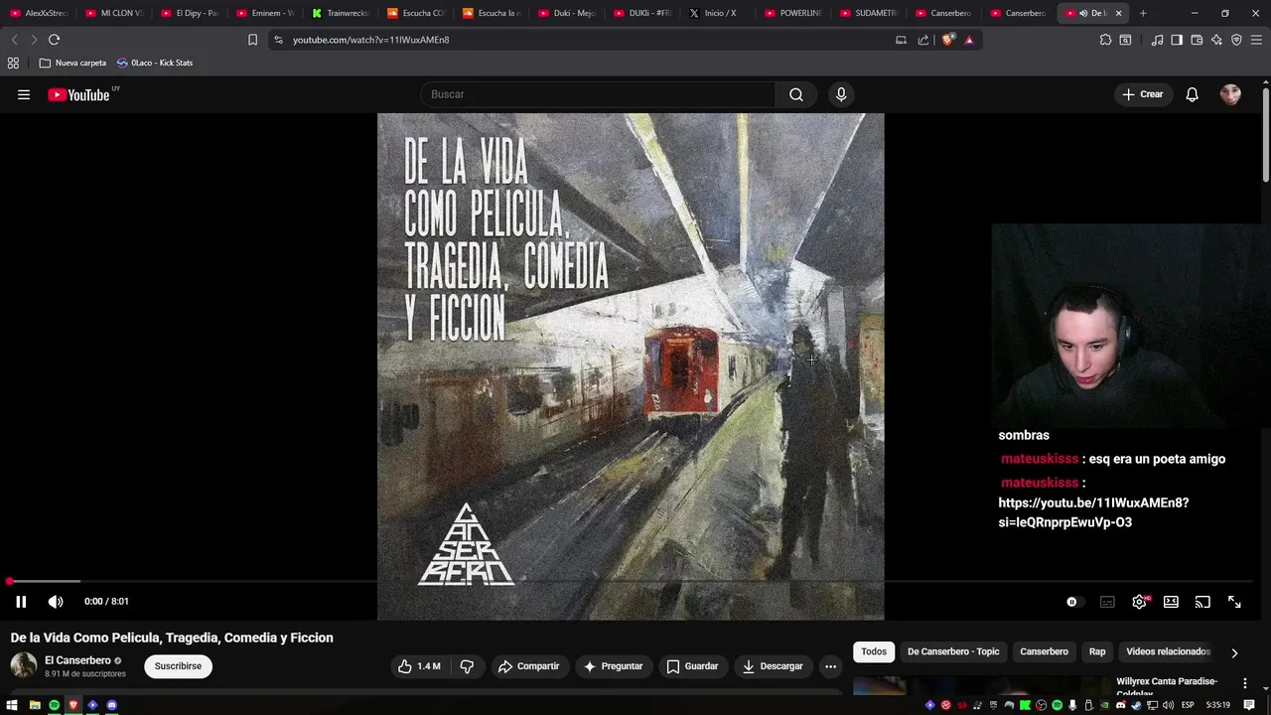The height and width of the screenshot is (715, 1271).
Task: Show more filter chips with right arrow
Action: pyautogui.click(x=1234, y=652)
